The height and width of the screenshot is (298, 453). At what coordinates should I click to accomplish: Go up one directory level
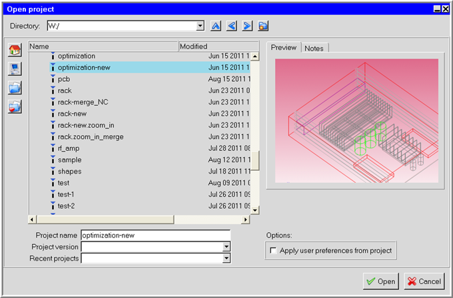(216, 26)
